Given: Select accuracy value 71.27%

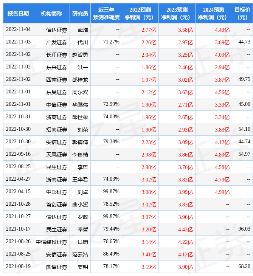Looking at the screenshot, I should pos(111,42).
